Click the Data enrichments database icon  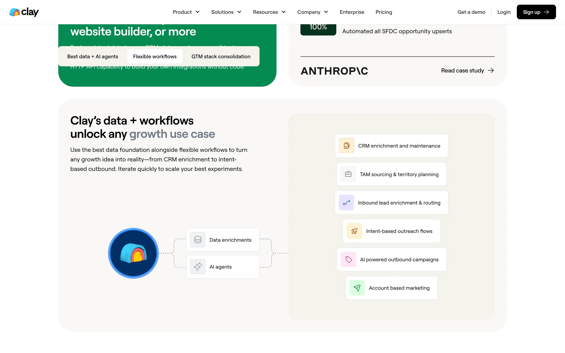point(198,240)
